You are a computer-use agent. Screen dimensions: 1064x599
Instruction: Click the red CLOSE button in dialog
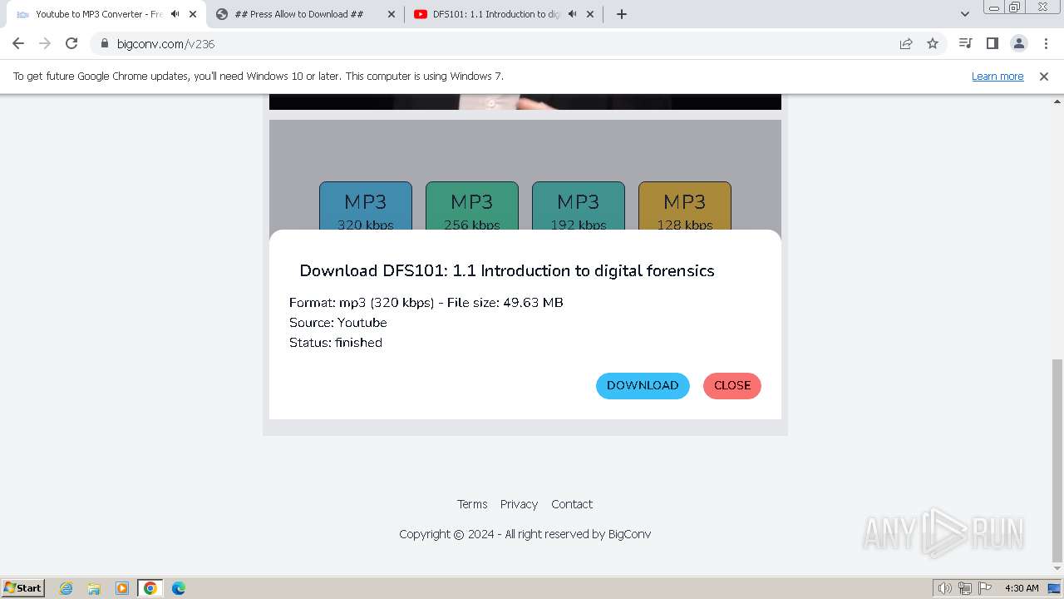click(732, 385)
